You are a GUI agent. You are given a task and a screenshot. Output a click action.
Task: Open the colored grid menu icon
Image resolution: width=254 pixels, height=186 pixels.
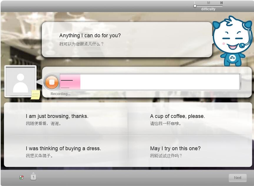tap(21, 177)
